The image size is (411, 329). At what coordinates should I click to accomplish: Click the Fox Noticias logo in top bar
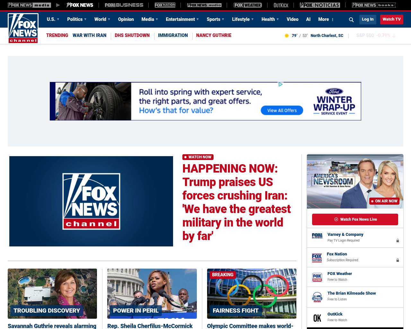pyautogui.click(x=320, y=5)
